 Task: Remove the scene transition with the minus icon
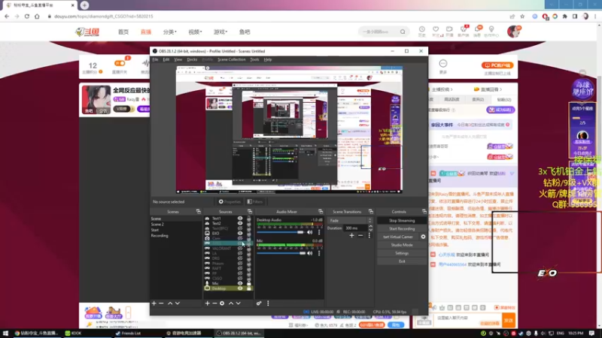click(x=360, y=235)
